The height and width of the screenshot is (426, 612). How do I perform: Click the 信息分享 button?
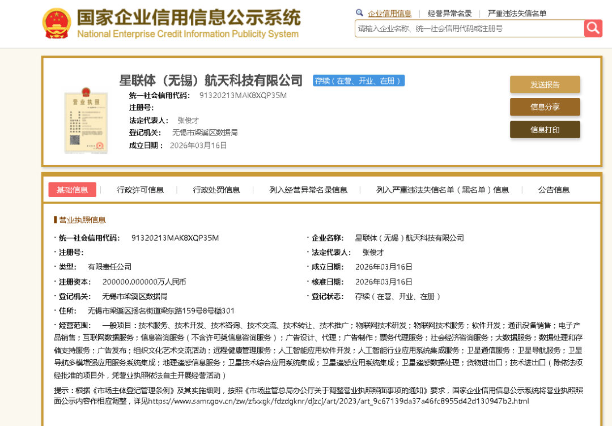(545, 107)
